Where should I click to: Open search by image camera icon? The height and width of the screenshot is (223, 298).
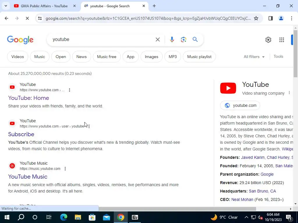pos(183,39)
